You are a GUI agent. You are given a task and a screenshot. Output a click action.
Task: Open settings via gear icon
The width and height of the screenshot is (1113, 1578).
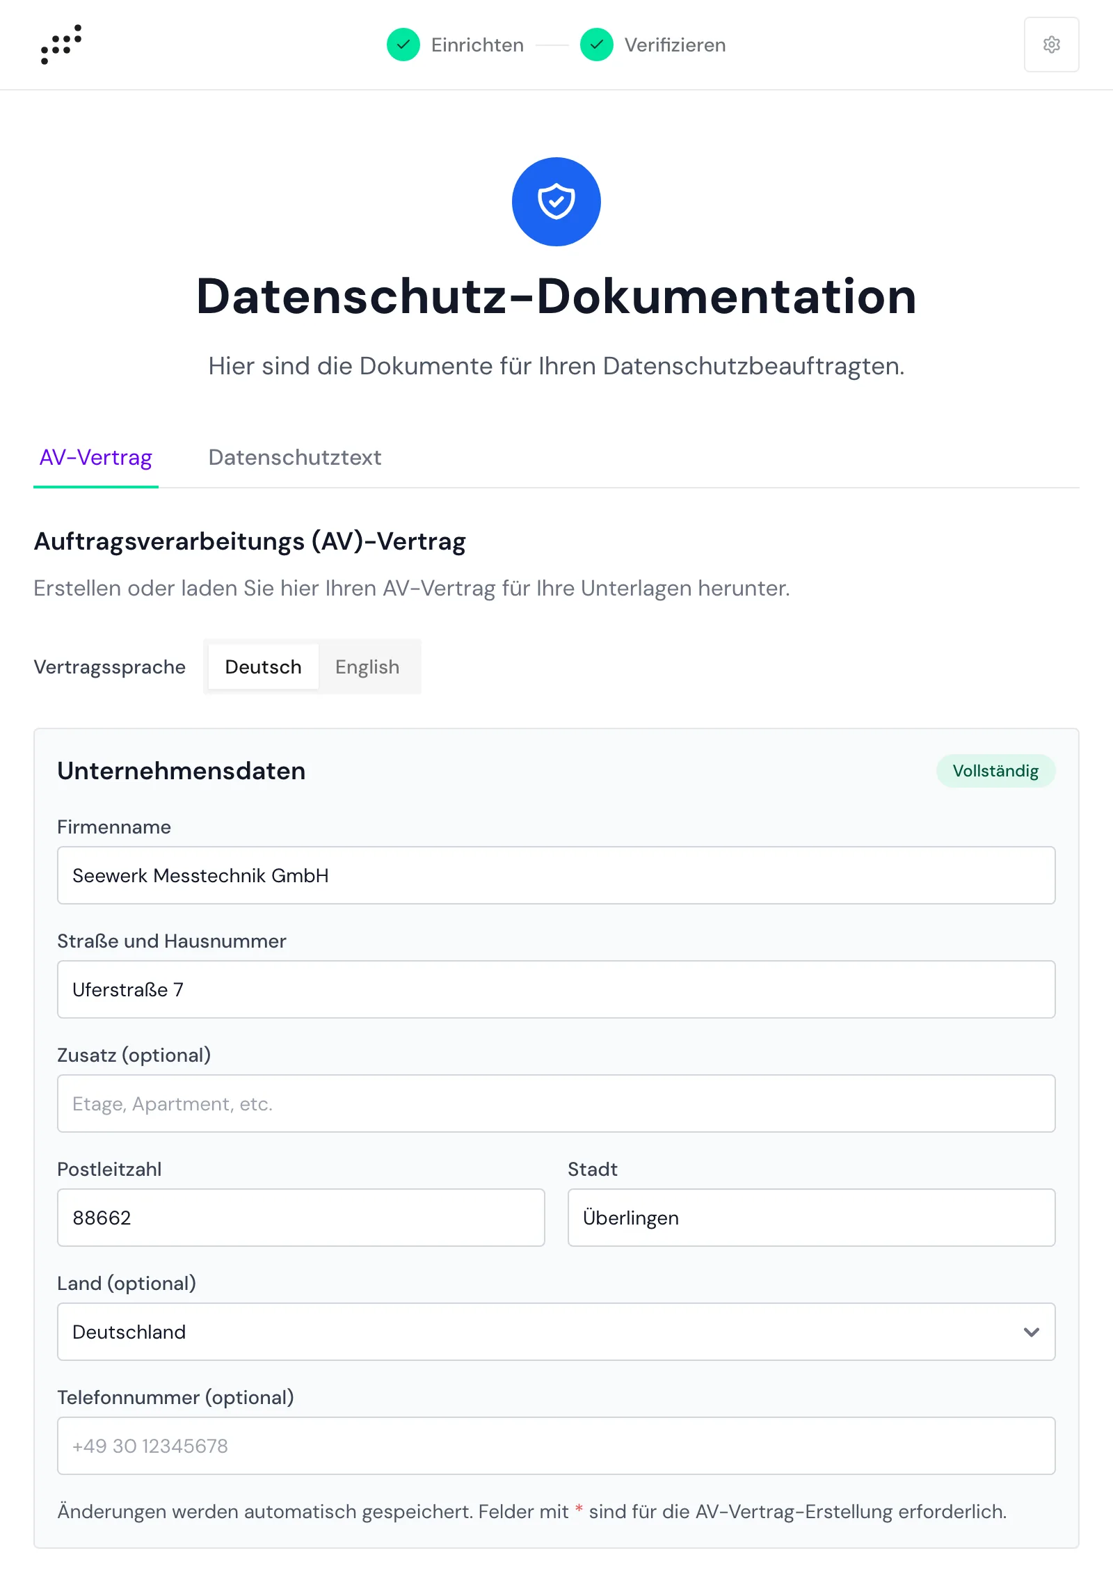point(1051,45)
